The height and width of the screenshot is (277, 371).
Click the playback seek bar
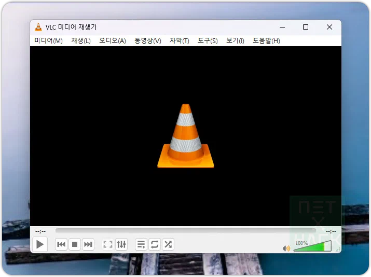tap(186, 230)
